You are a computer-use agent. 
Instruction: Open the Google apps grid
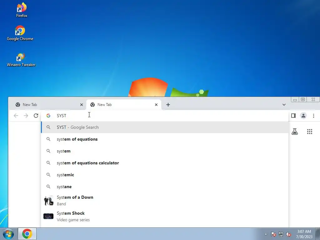tap(310, 132)
